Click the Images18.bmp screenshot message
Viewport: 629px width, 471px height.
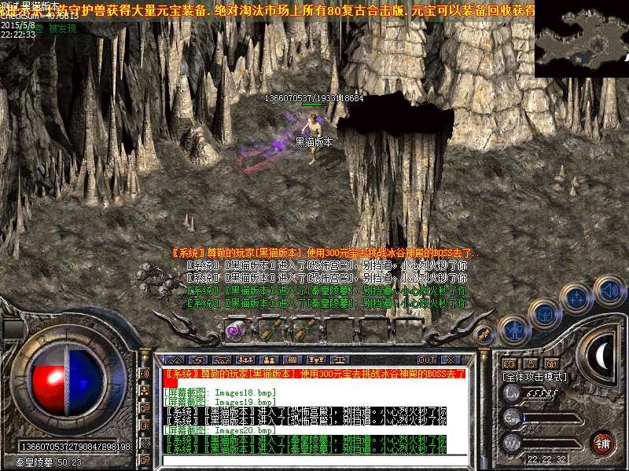(x=220, y=393)
